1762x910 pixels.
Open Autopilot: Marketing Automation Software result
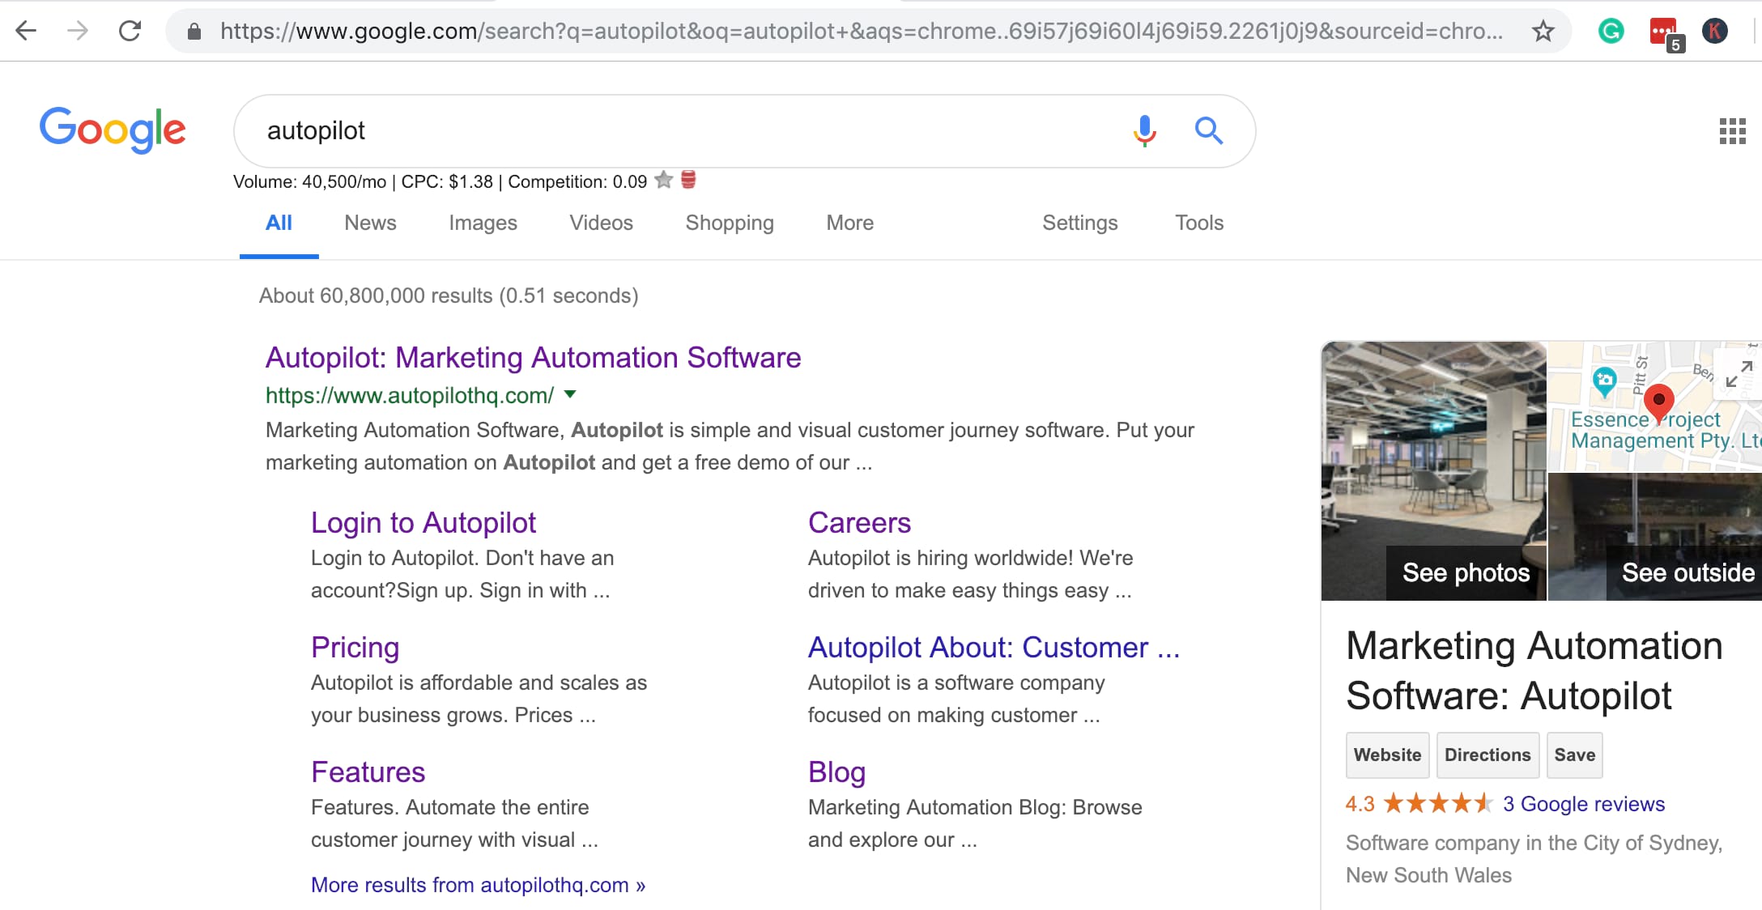(533, 357)
